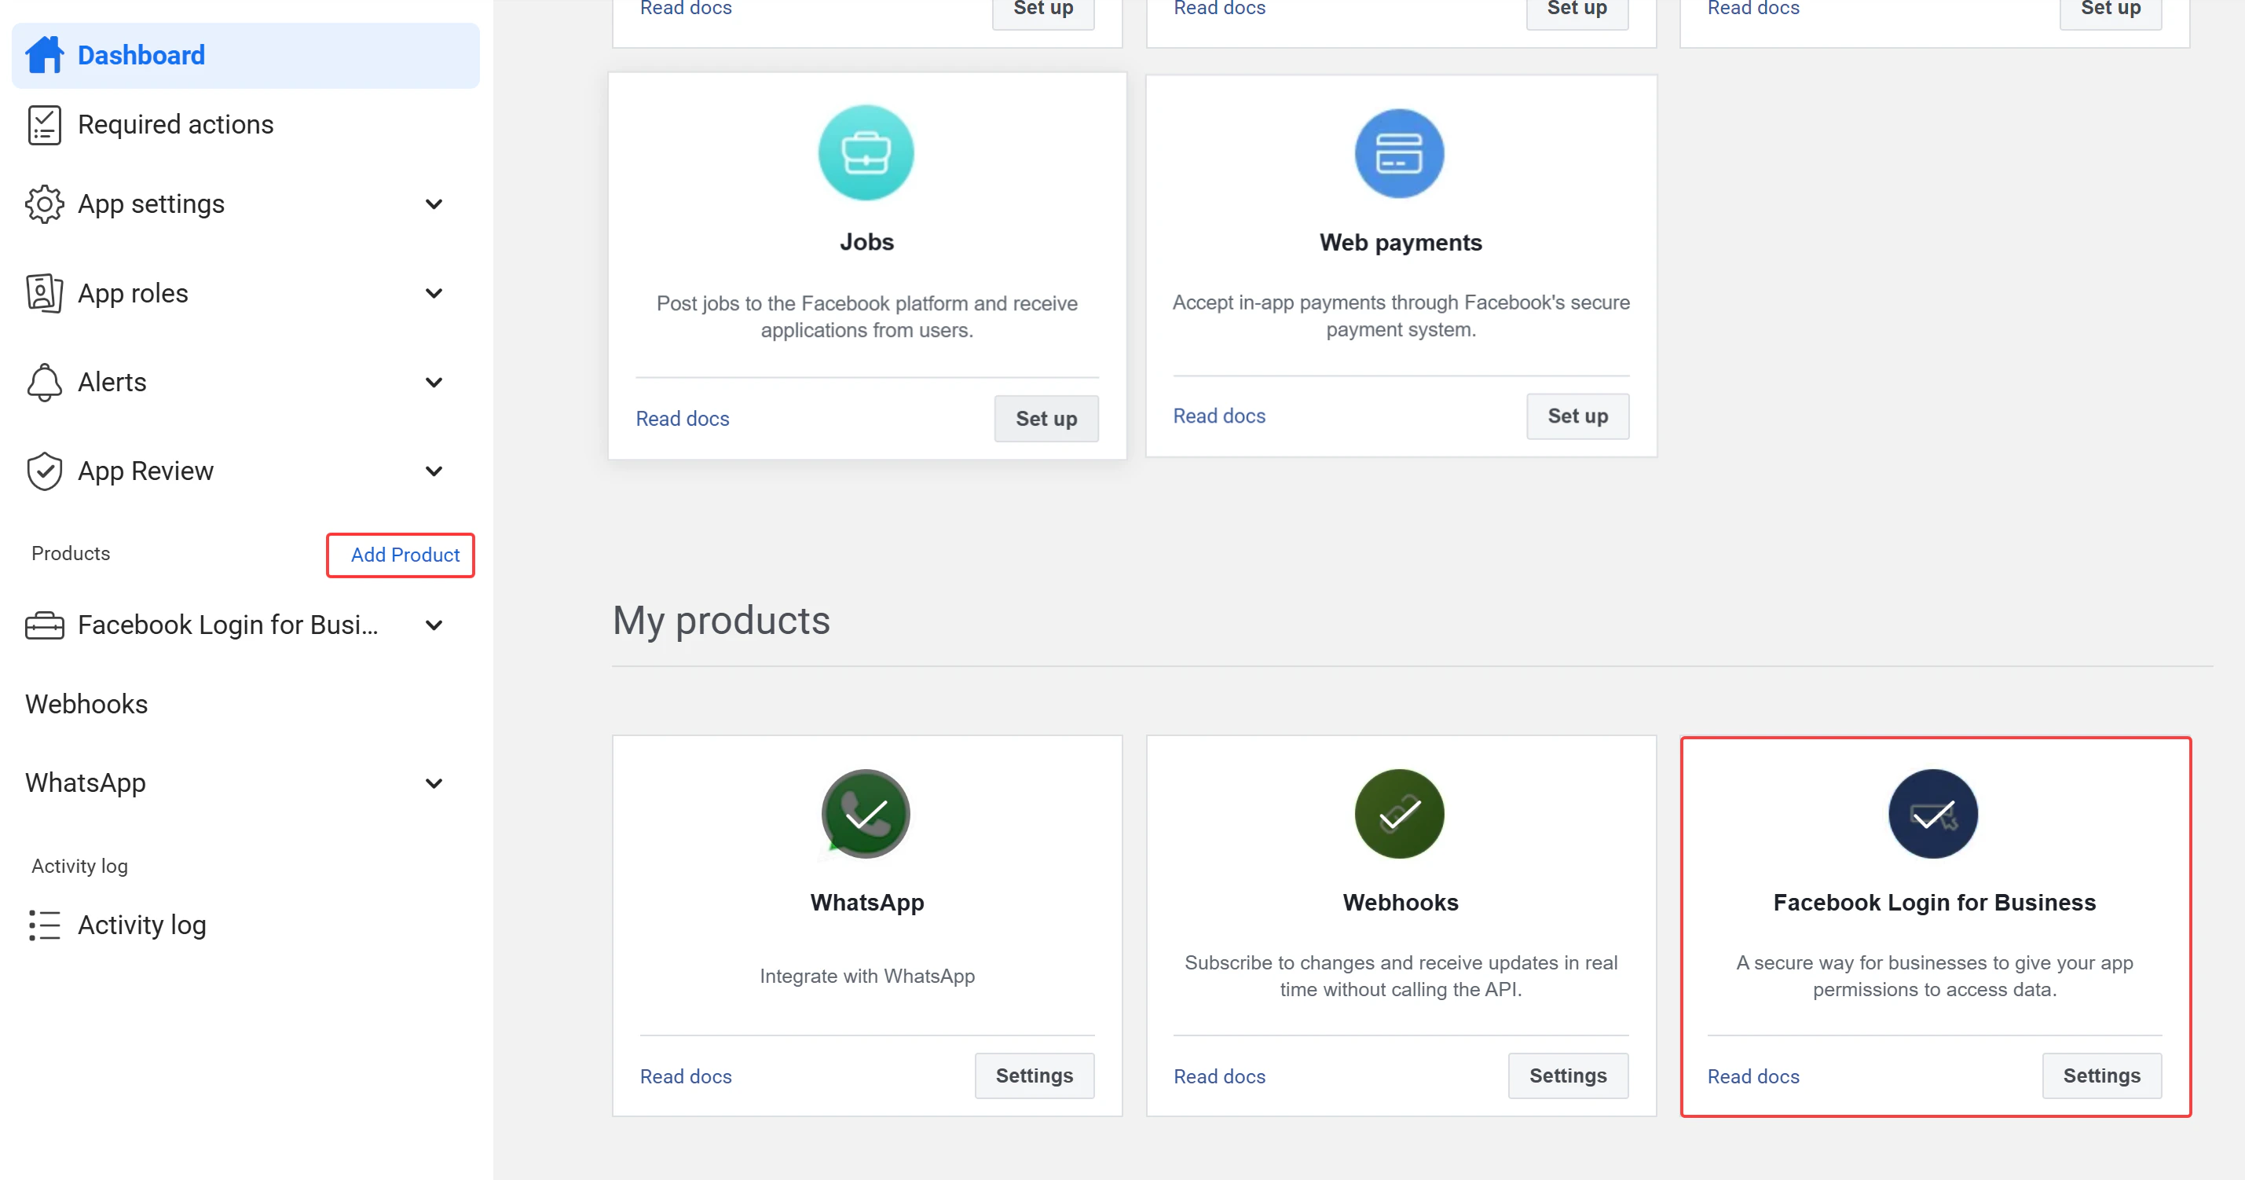Click the Facebook Login briefcase sidebar icon
The height and width of the screenshot is (1180, 2245).
(45, 625)
